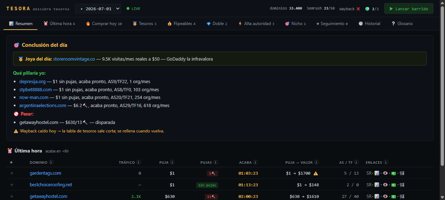This screenshot has width=445, height=200.
Task: Click the 01:03:23 countdown
Action: [x=248, y=173]
